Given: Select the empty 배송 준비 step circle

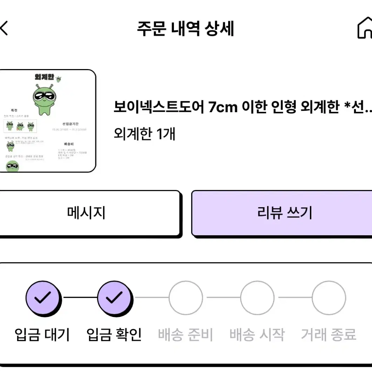Looking at the screenshot, I should [x=186, y=298].
